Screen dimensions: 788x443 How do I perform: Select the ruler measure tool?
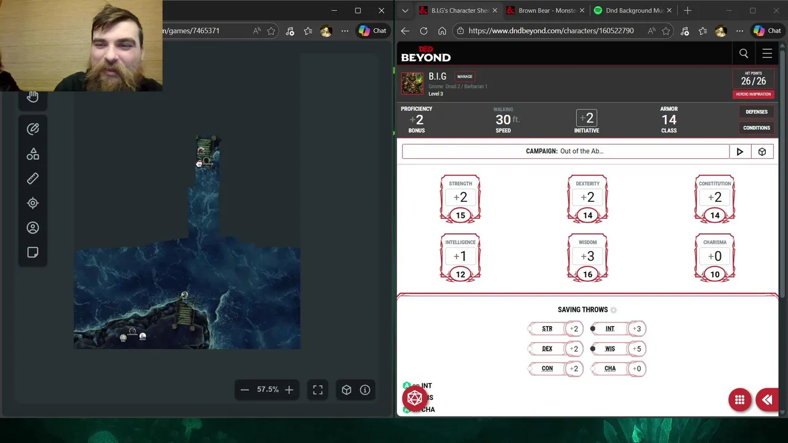point(33,178)
